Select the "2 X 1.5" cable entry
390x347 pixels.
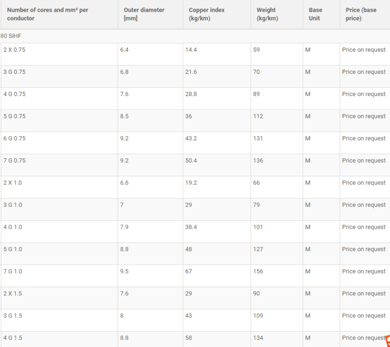pos(13,293)
